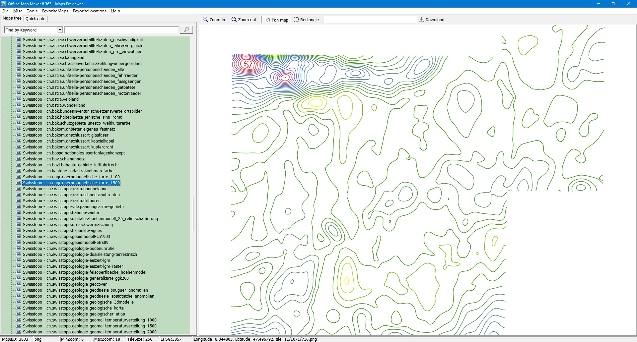Open the Tools menu
This screenshot has width=637, height=342.
(x=32, y=11)
